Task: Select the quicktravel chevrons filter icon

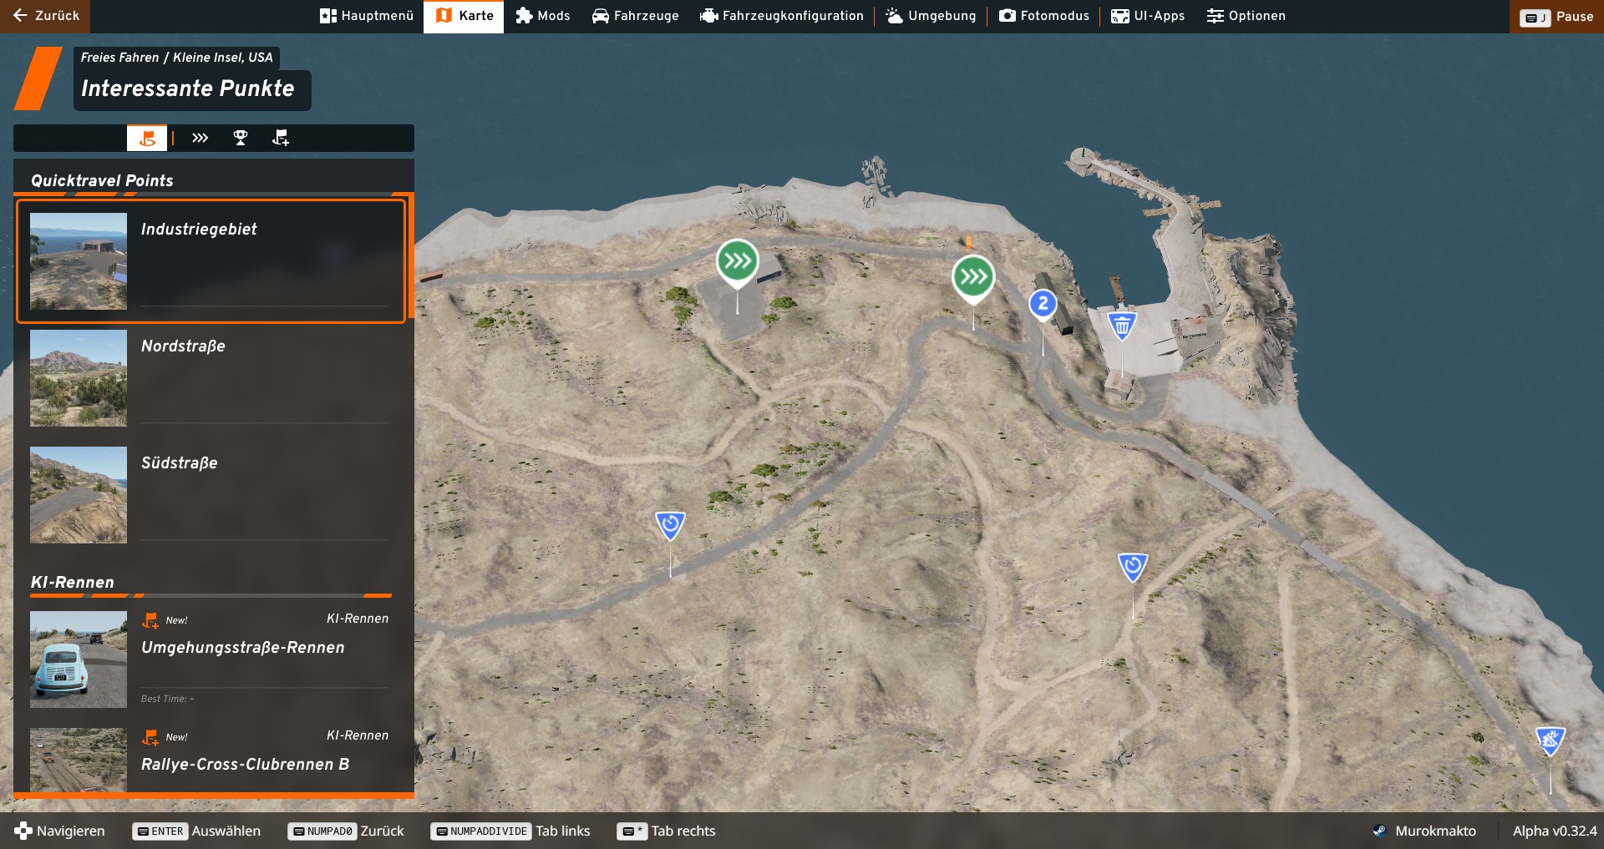Action: click(200, 138)
